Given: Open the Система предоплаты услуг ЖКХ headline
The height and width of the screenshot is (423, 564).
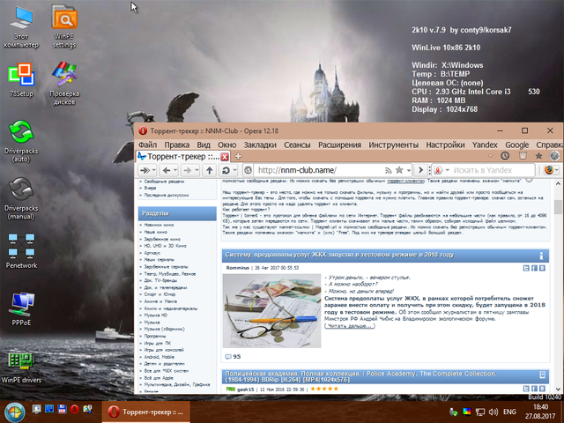Looking at the screenshot, I should (339, 255).
